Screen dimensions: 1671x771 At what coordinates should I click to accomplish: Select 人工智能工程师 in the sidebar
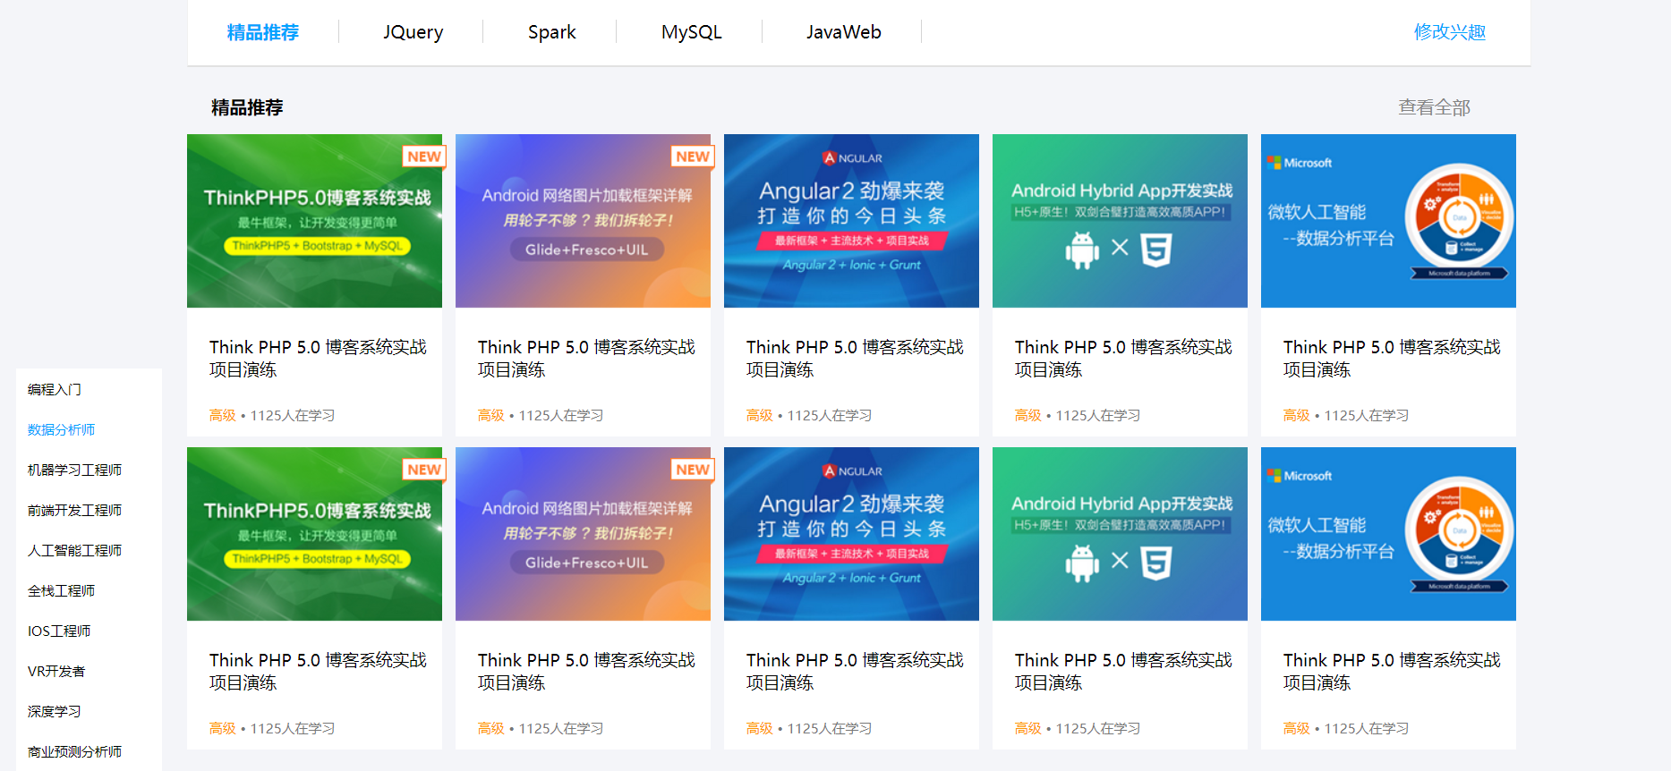click(x=74, y=550)
